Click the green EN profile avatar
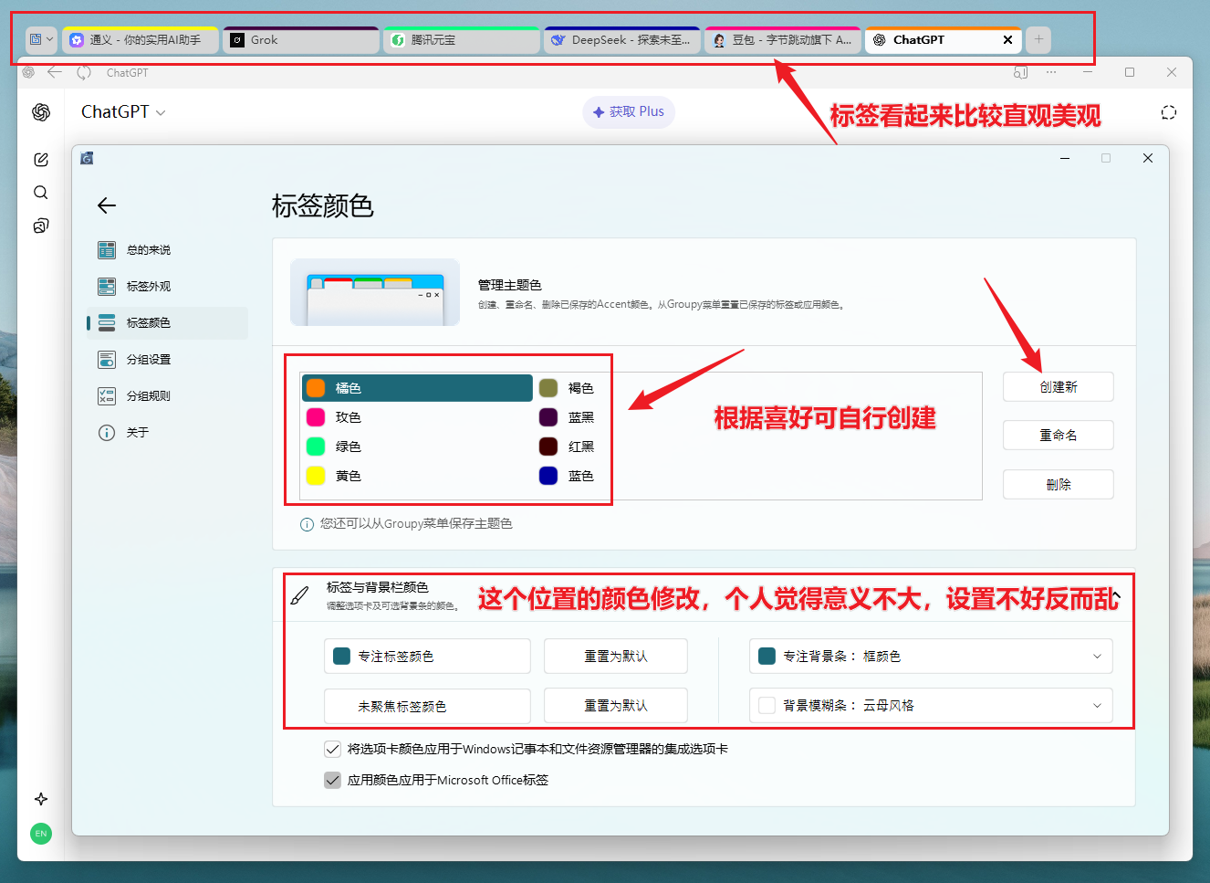The width and height of the screenshot is (1210, 883). coord(41,834)
